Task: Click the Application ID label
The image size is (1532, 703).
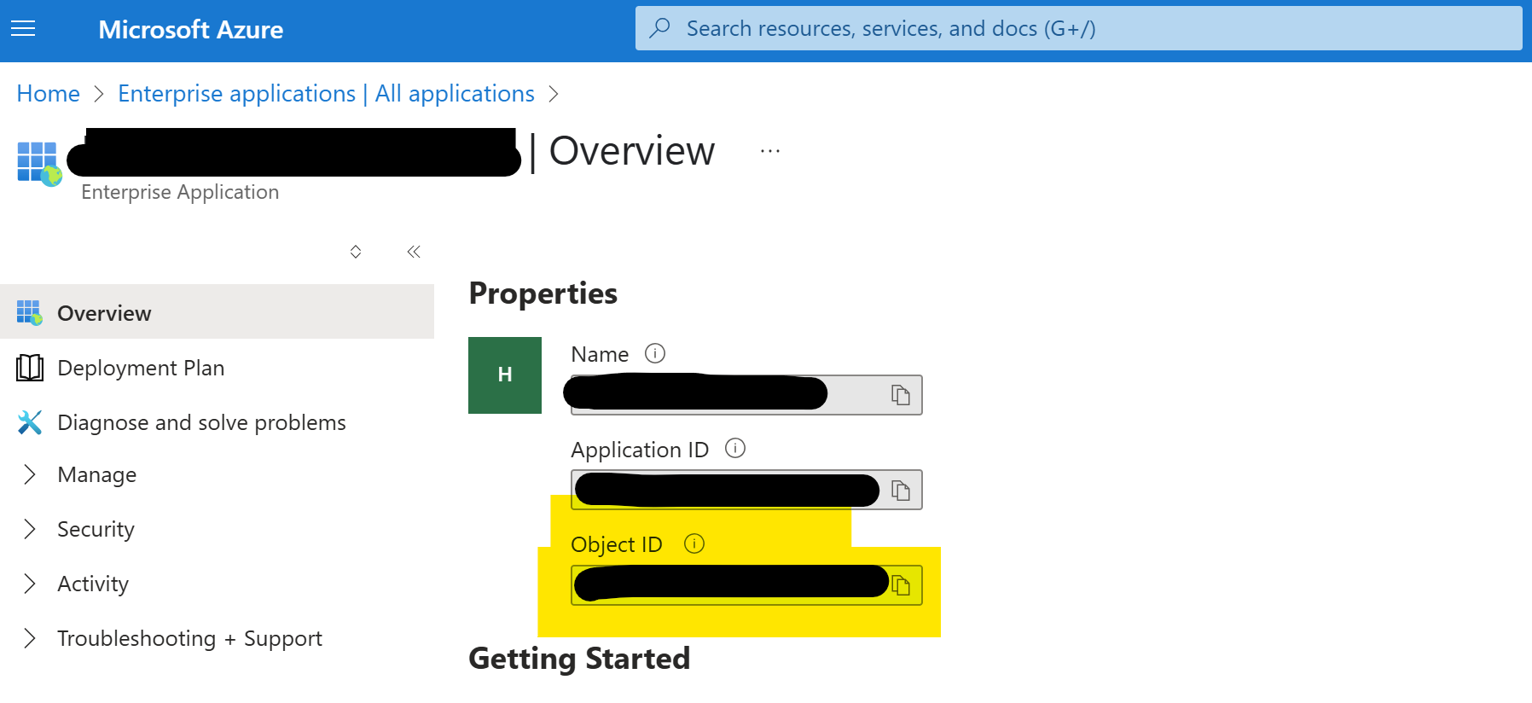Action: coord(640,450)
